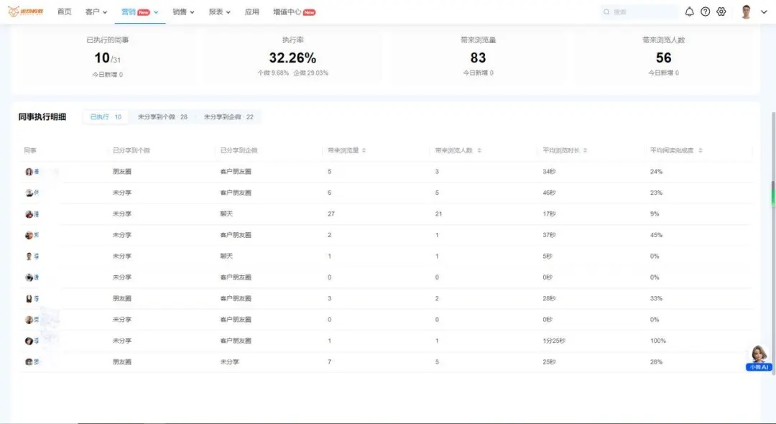The height and width of the screenshot is (424, 776).
Task: Open account dropdown arrow beside avatar
Action: [x=764, y=12]
